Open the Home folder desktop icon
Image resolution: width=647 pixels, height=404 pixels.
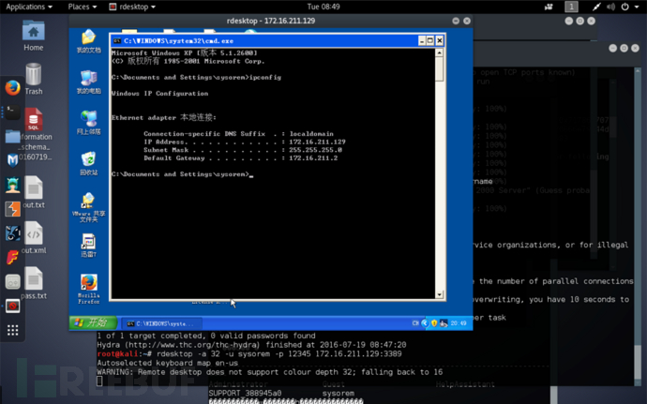tap(34, 36)
